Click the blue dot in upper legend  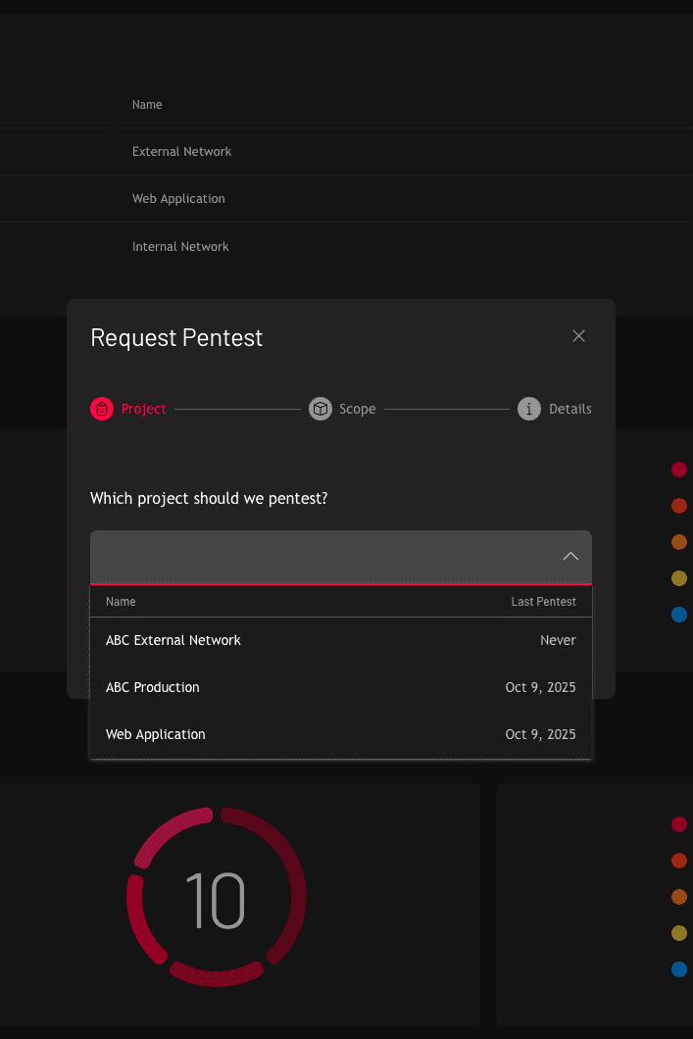click(x=679, y=615)
